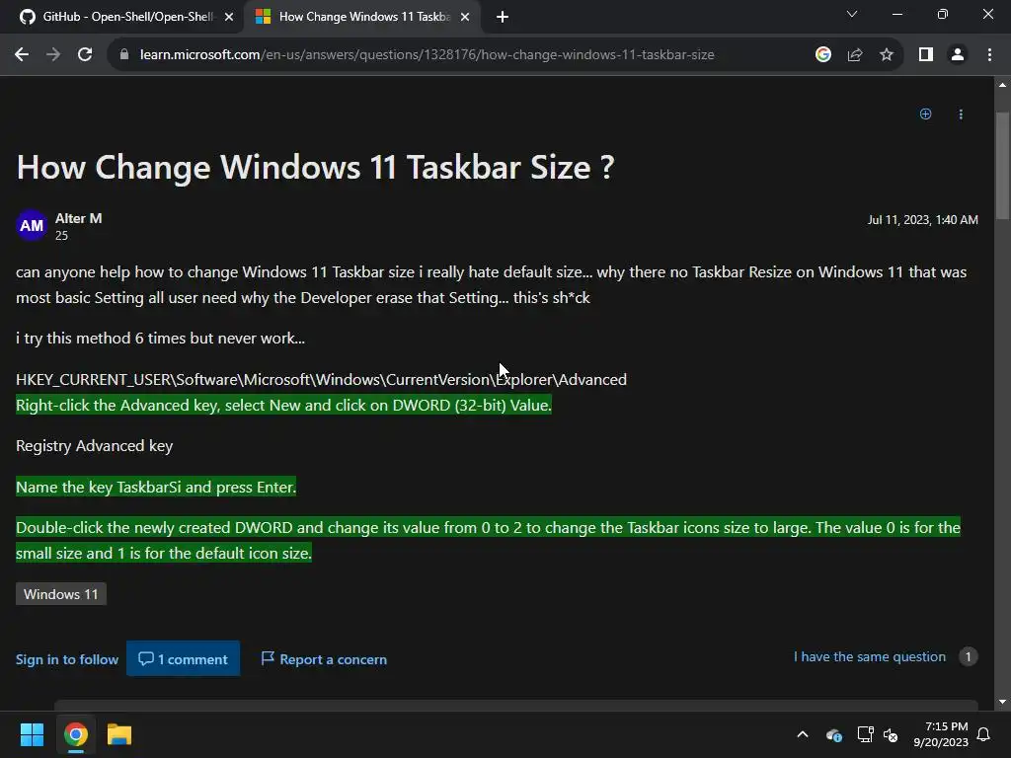
Task: Click Report a concern
Action: coord(324,658)
